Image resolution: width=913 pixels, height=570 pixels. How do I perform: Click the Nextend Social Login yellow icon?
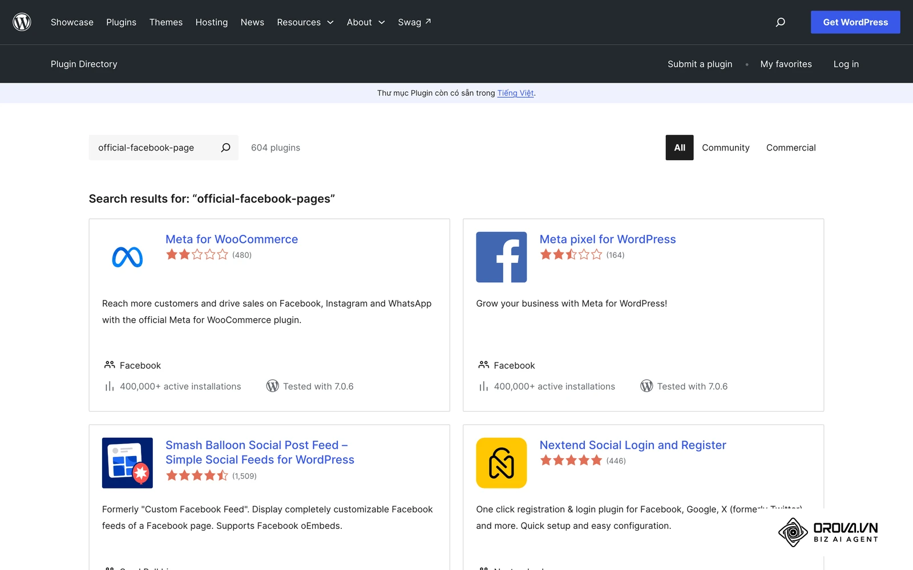click(502, 463)
